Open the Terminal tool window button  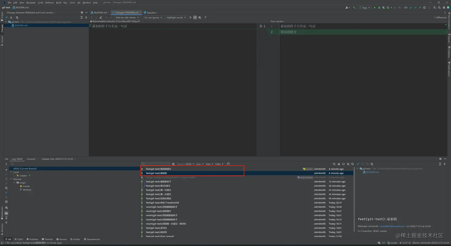47,239
